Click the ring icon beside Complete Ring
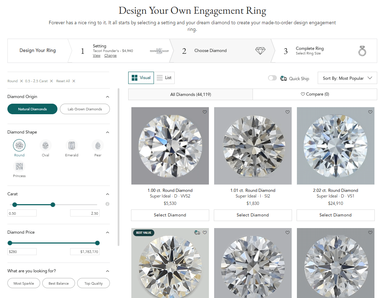 coord(362,51)
